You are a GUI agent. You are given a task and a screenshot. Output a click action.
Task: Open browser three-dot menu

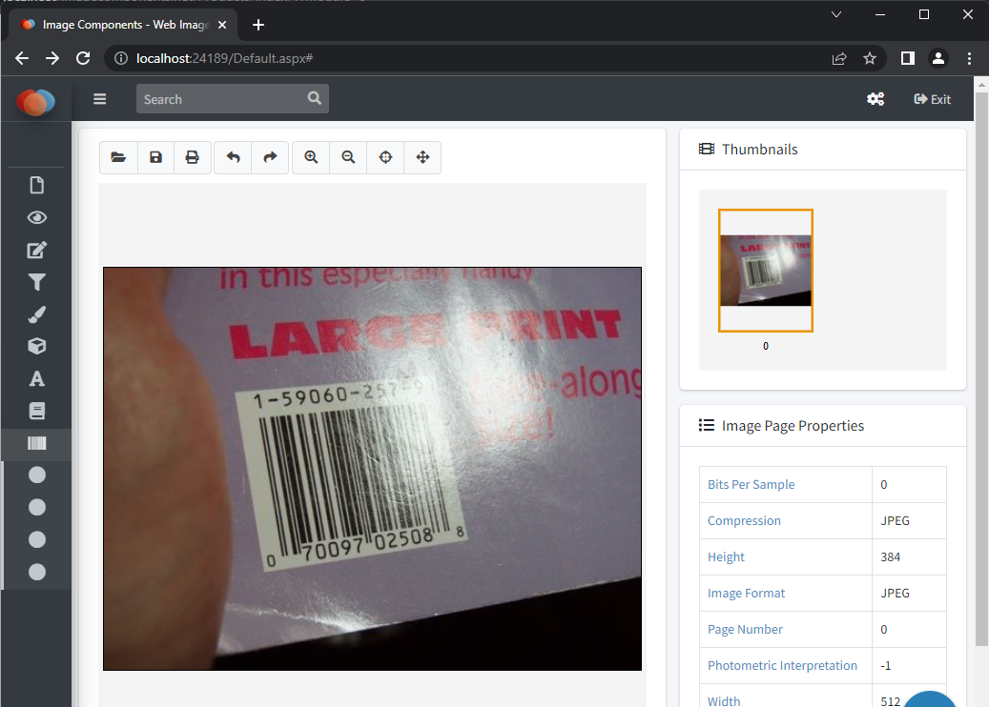point(969,59)
